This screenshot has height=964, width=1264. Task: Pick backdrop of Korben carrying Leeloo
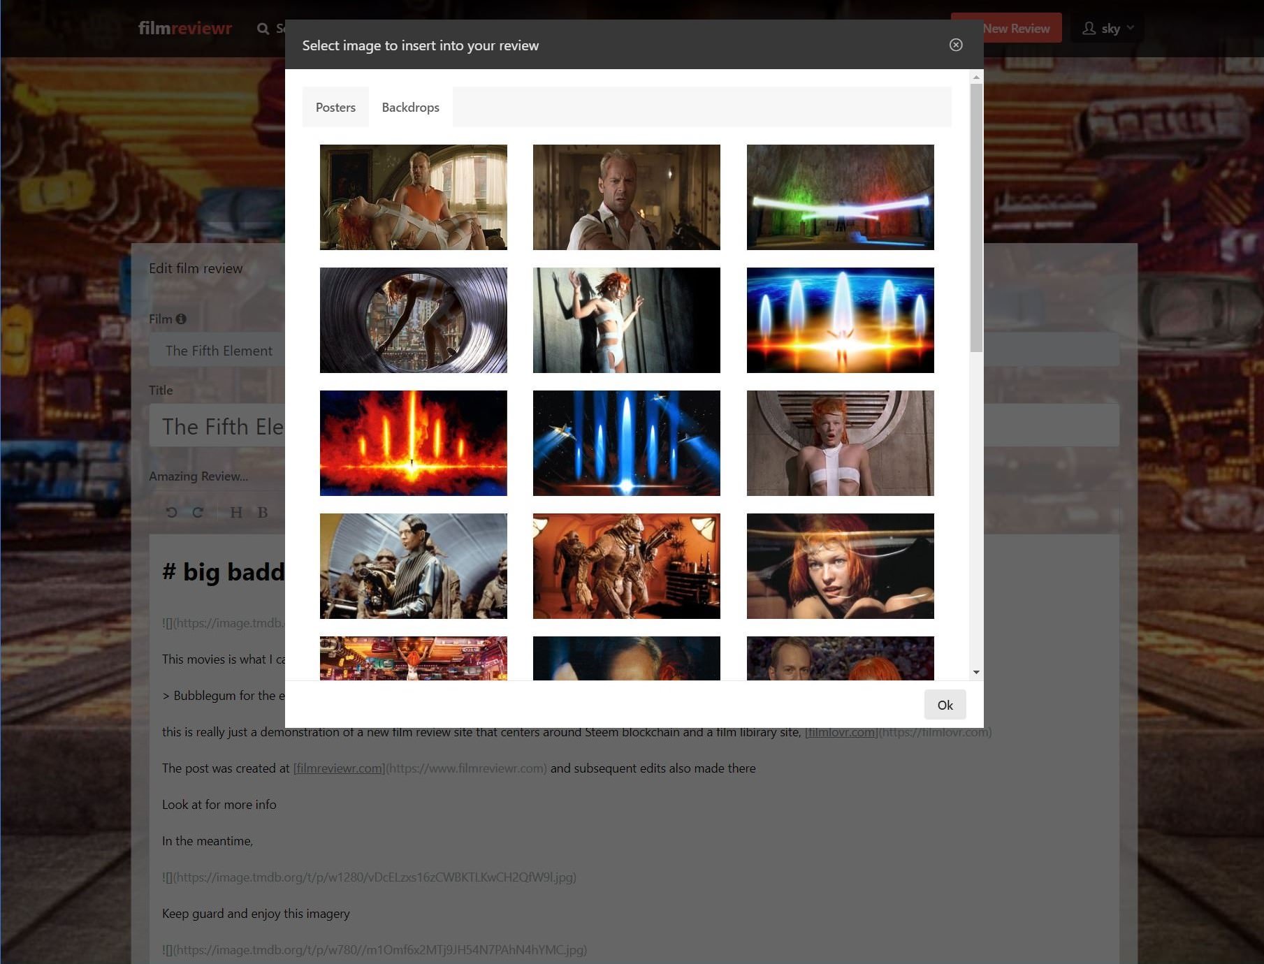414,197
